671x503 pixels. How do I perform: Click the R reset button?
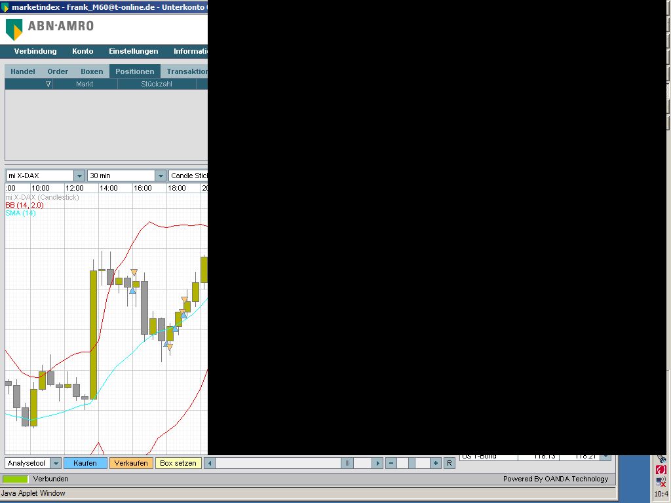click(449, 463)
